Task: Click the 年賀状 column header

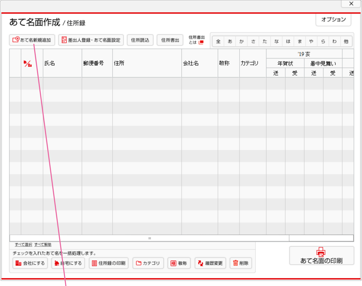Action: (285, 63)
